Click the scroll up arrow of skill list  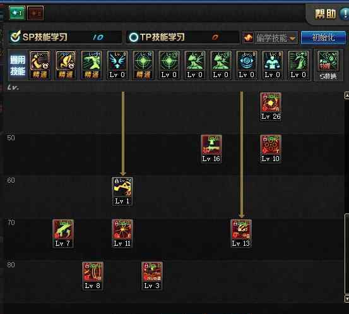(x=346, y=95)
